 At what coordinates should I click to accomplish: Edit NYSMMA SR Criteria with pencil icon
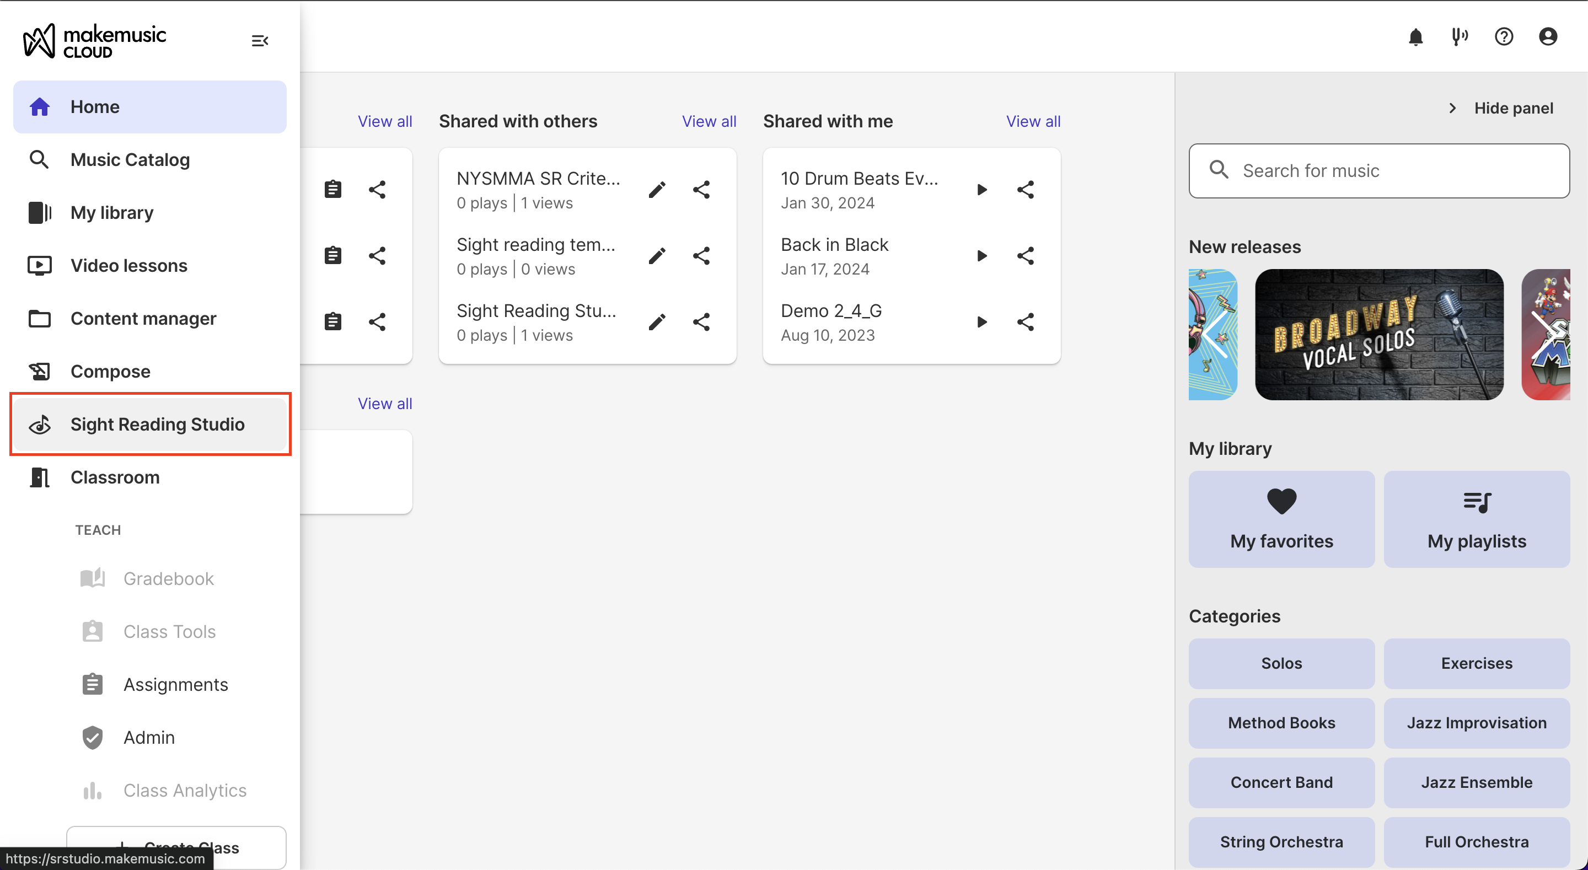coord(657,189)
